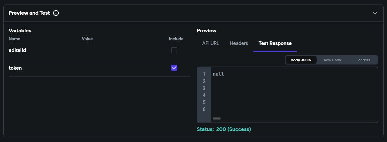Click line number 1 in the editor gutter

pyautogui.click(x=204, y=74)
